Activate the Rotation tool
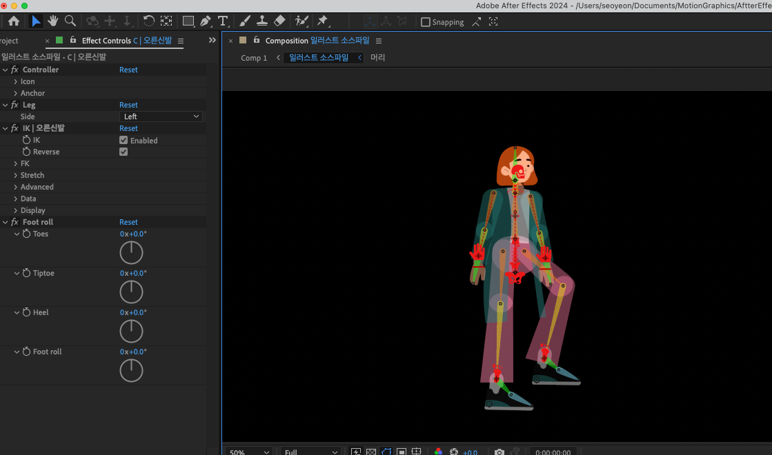Screen dimensions: 772x455 pos(148,21)
